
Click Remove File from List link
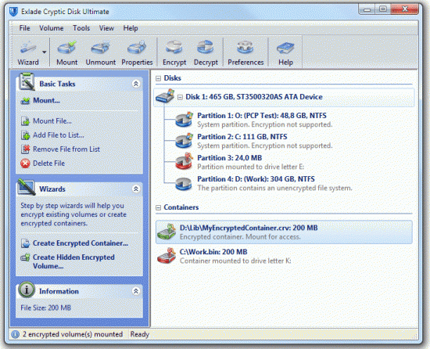click(x=66, y=149)
